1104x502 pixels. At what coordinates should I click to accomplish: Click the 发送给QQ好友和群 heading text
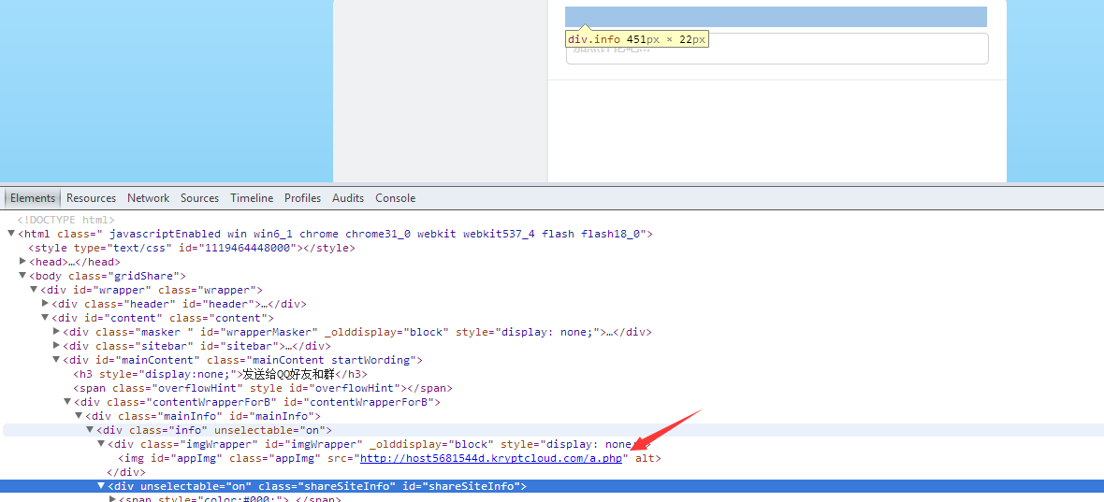point(289,374)
